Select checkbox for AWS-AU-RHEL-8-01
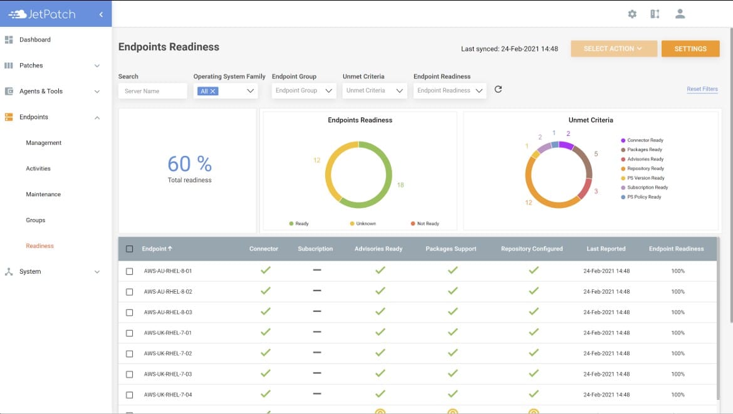The image size is (733, 414). (x=130, y=271)
